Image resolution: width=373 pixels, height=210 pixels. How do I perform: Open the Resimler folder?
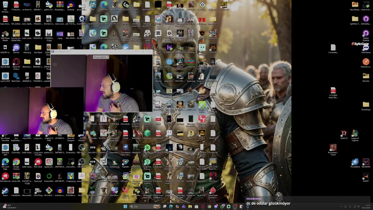[366, 77]
